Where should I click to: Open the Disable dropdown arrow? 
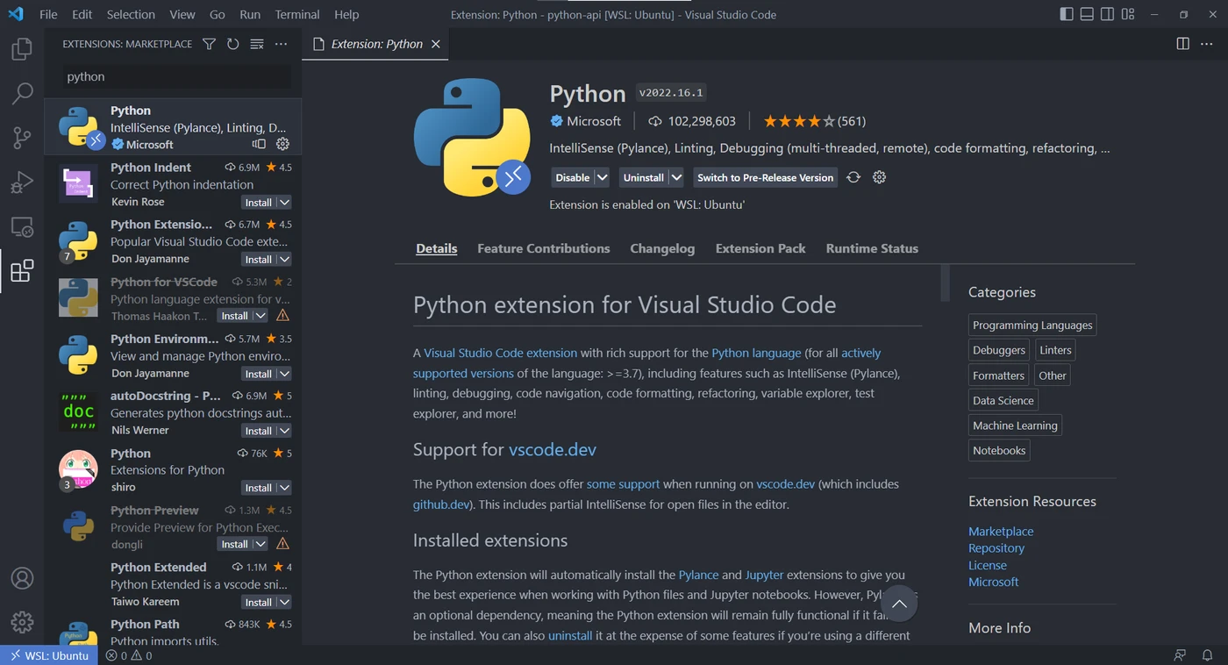[x=602, y=177]
